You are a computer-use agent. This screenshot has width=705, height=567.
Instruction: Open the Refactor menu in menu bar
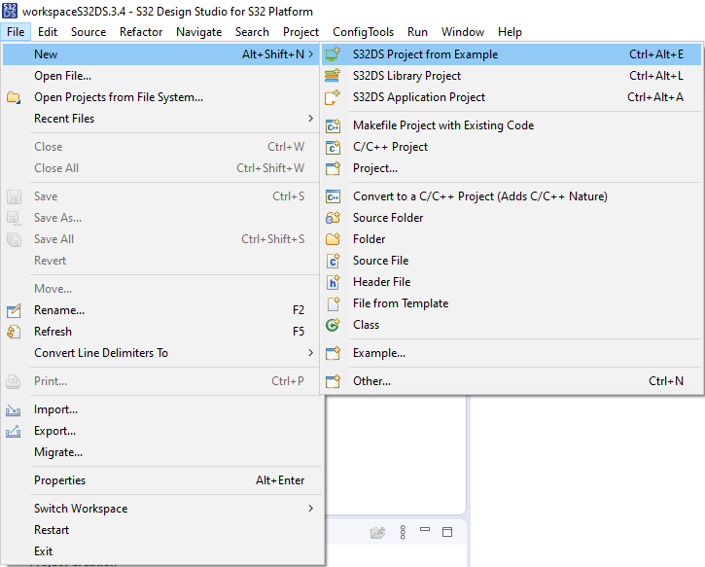pyautogui.click(x=141, y=32)
